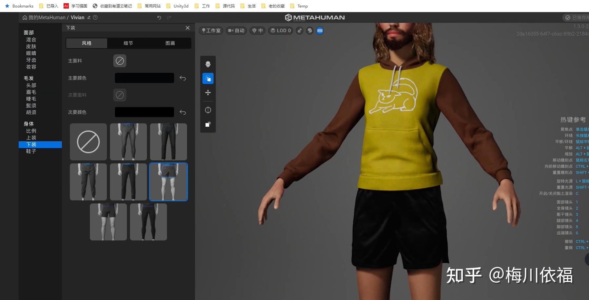
Task: Open the LOD 0 level dropdown
Action: [281, 30]
